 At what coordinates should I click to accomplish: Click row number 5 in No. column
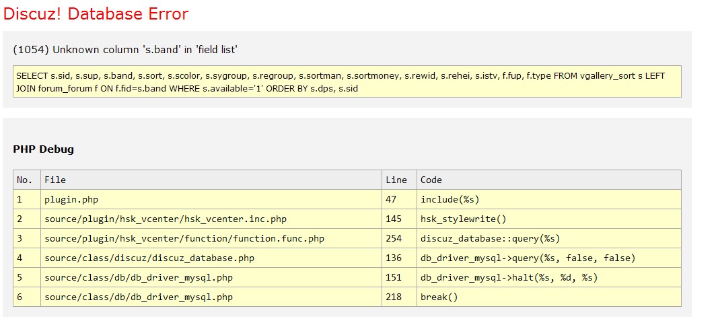27,277
